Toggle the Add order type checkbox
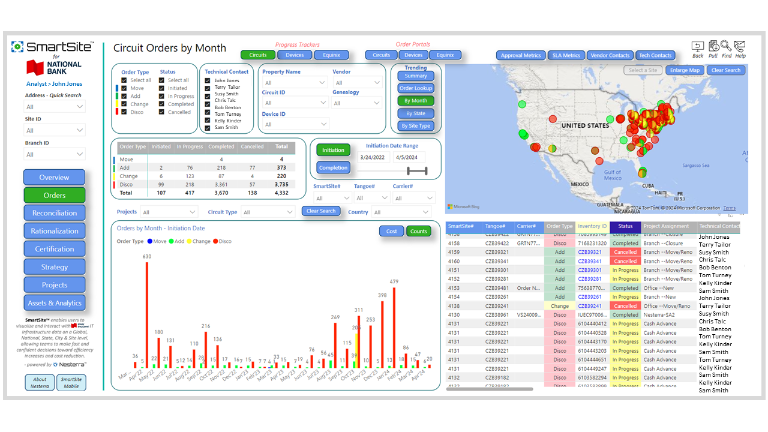 tap(124, 96)
